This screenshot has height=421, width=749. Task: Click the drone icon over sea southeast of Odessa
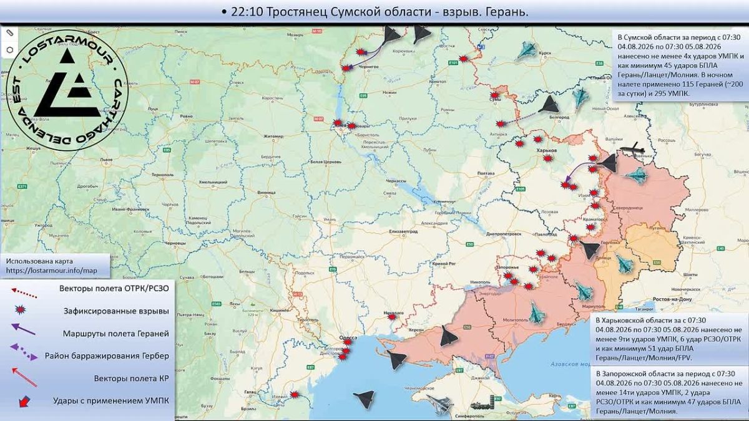[396, 360]
